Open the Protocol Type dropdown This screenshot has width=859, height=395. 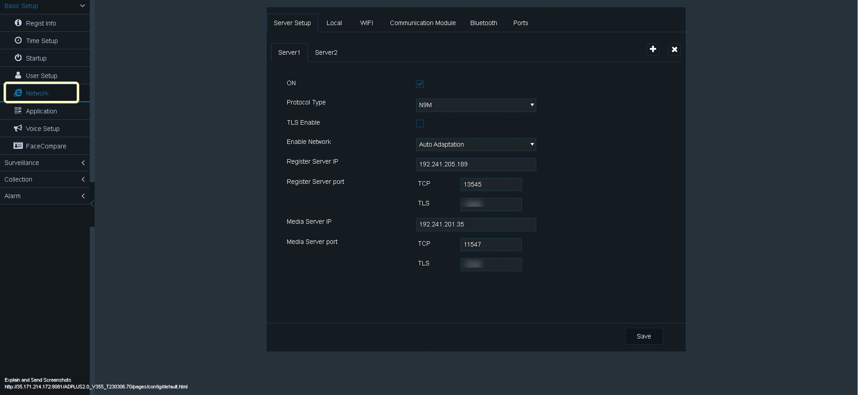point(476,105)
